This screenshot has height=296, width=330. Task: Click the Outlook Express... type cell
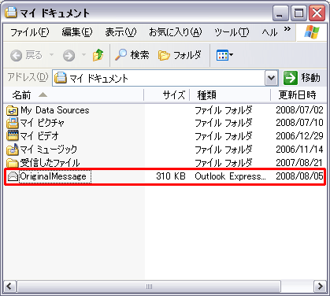(230, 176)
